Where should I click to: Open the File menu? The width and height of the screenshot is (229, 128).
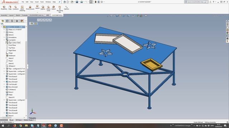click(23, 2)
